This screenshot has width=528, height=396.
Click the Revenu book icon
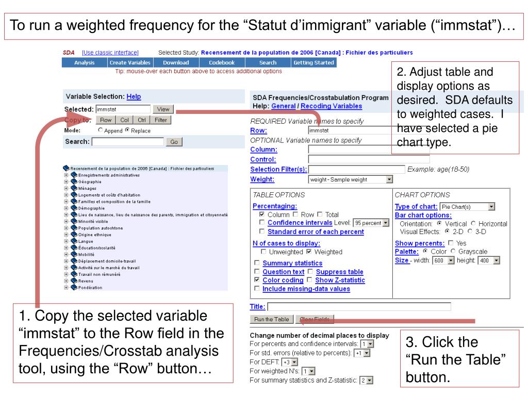[74, 281]
